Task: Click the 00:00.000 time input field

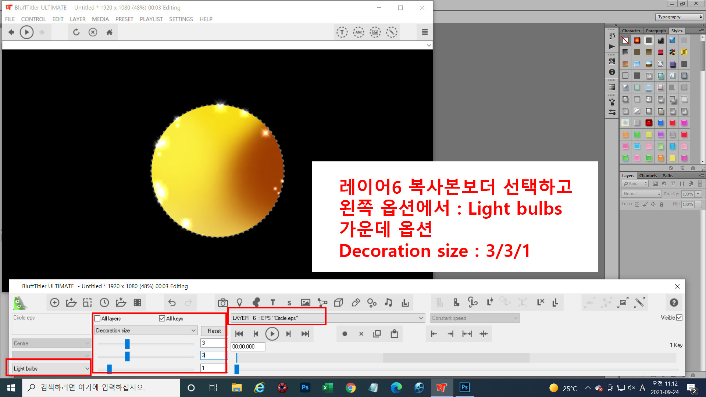Action: [248, 346]
